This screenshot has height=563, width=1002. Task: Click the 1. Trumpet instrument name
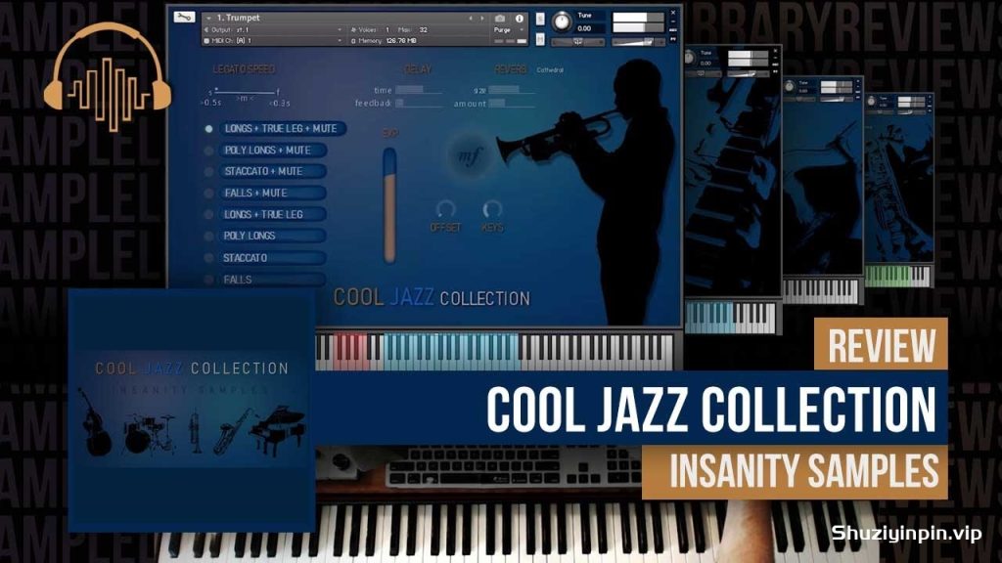click(x=239, y=18)
